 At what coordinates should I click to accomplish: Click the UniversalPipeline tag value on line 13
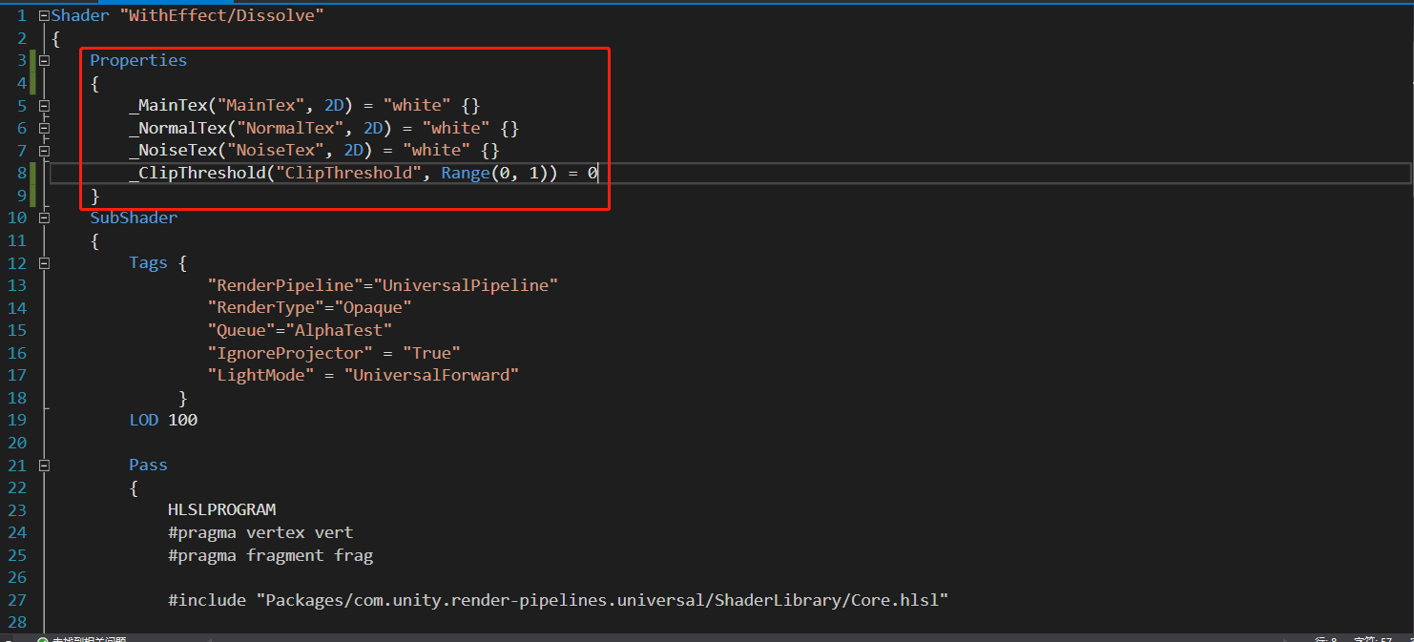[x=468, y=284]
